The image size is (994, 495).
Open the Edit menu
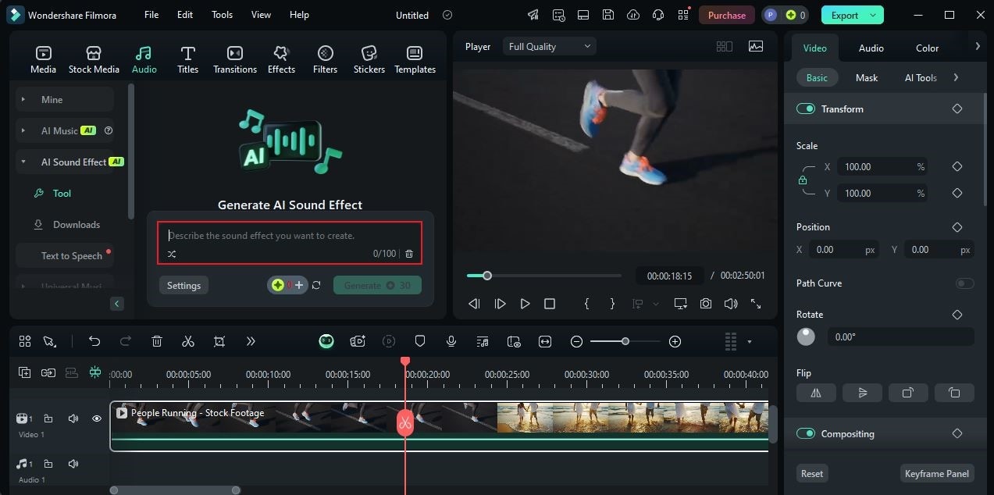185,15
